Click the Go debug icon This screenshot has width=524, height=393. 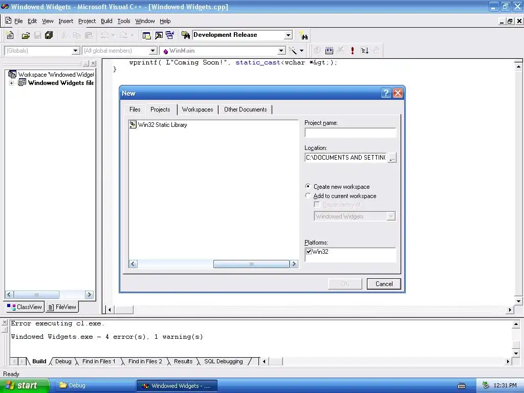point(364,51)
